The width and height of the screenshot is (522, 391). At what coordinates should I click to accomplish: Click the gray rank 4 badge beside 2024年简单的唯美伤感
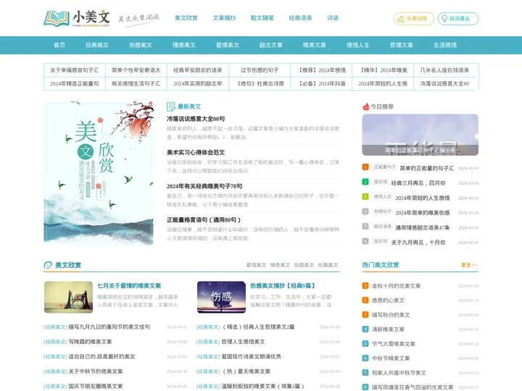[x=365, y=211]
